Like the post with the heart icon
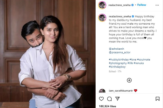 click(102, 99)
